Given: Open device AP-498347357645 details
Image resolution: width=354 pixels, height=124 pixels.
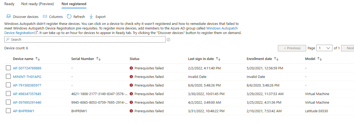Looking at the screenshot, I should (27, 94).
